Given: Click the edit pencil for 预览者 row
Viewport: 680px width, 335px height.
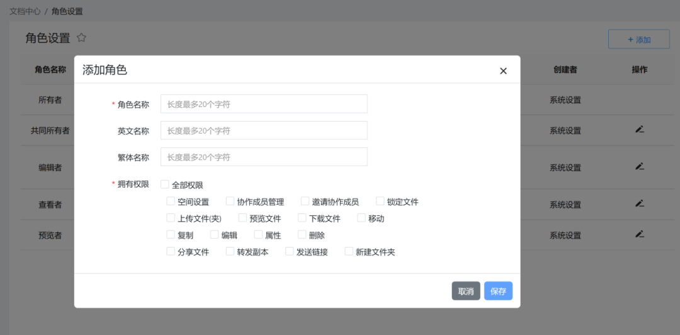Looking at the screenshot, I should (x=639, y=234).
